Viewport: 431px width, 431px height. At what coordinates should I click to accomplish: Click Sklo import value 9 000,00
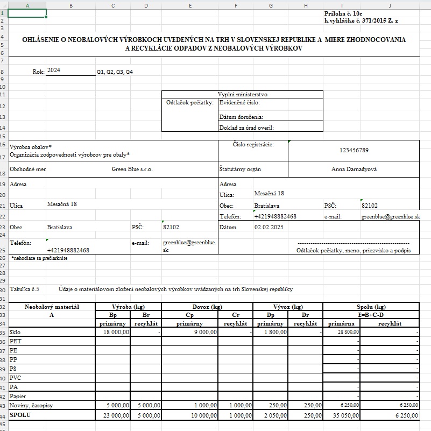click(190, 333)
